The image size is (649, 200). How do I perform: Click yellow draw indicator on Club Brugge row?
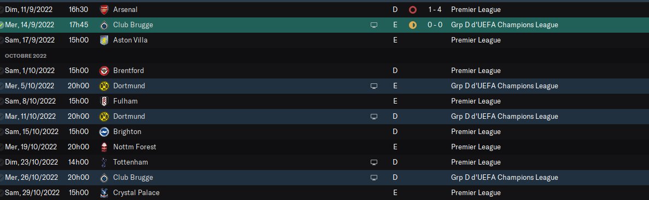coord(412,25)
